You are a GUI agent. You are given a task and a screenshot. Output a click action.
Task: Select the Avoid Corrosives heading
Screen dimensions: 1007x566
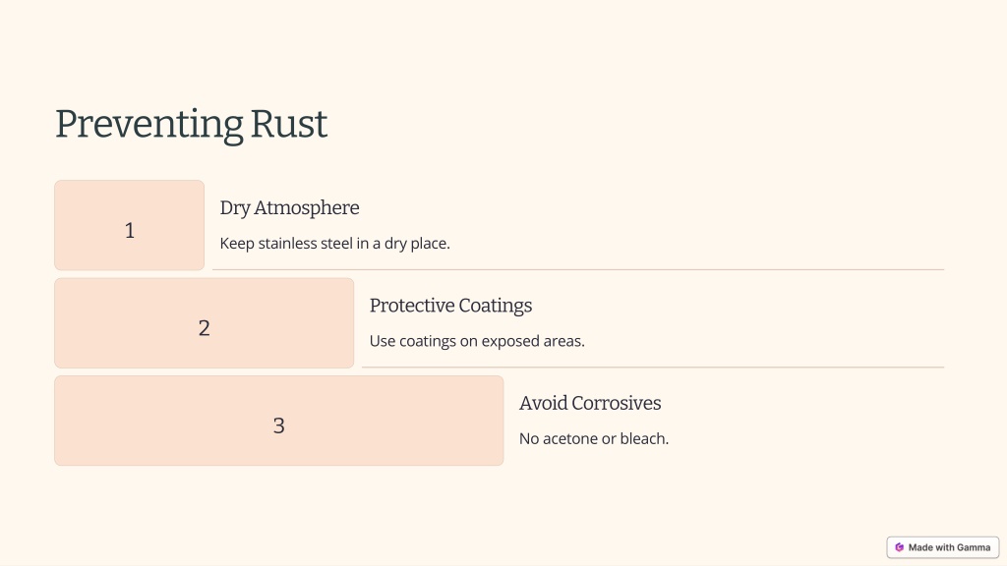click(590, 403)
